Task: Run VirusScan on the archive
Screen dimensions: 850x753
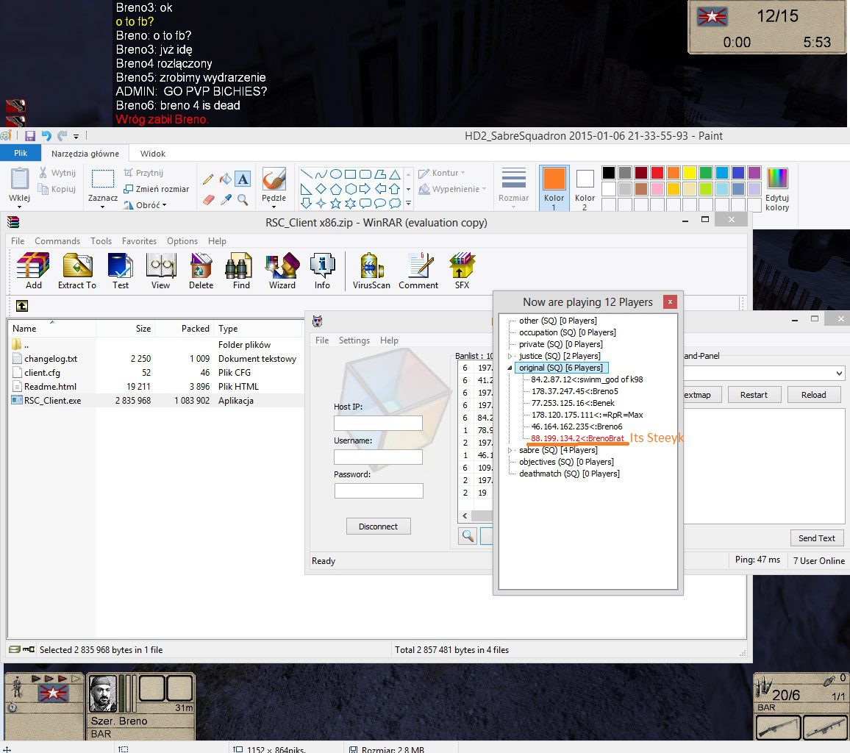Action: click(x=371, y=266)
